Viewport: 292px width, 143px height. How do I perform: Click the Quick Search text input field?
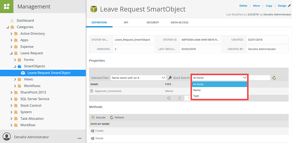259,78
